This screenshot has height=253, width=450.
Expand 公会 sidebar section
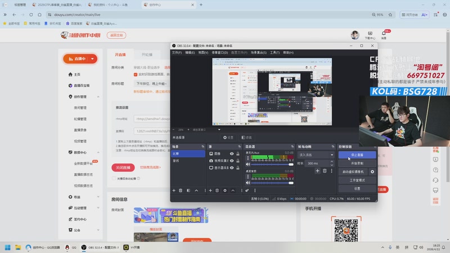click(98, 230)
